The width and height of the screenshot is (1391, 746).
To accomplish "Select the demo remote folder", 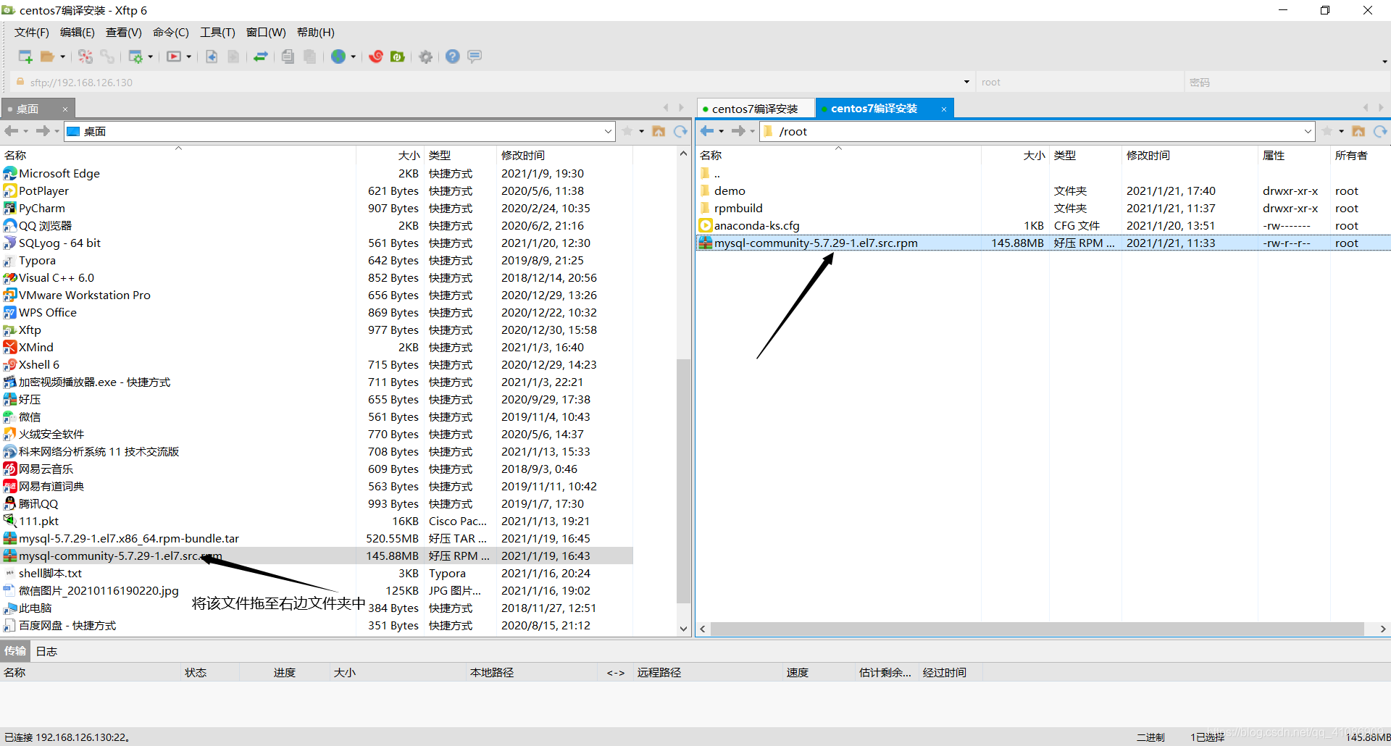I will [x=730, y=190].
